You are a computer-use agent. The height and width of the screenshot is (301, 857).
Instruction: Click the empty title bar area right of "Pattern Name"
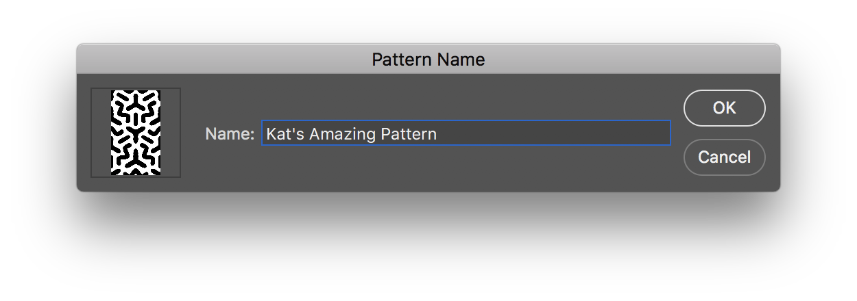(631, 60)
